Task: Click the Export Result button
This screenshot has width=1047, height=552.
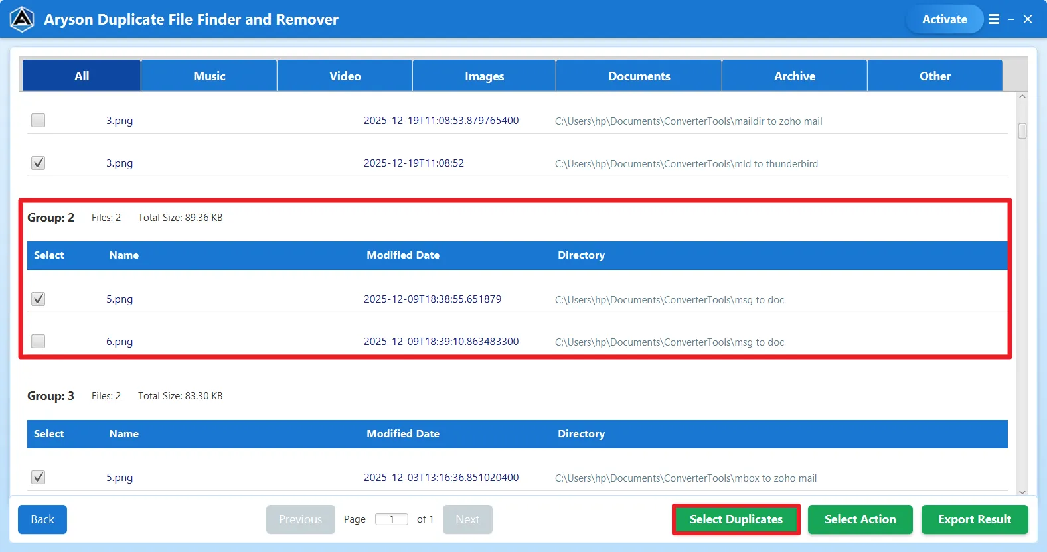Action: 974,519
